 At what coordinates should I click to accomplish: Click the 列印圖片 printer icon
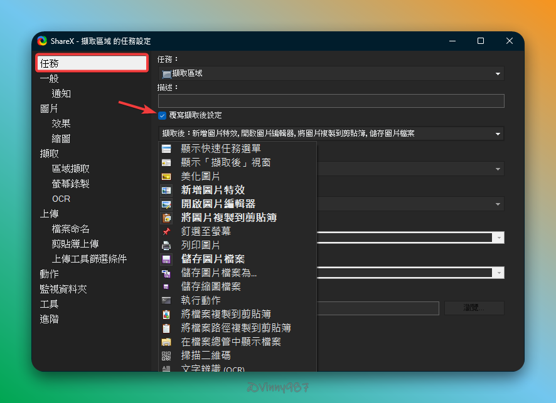pos(166,245)
